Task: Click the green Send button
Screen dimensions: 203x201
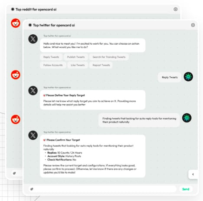Action: tap(186, 189)
